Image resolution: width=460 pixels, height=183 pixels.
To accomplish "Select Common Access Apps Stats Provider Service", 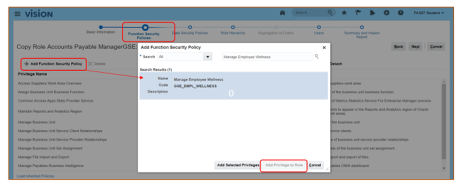I will point(56,100).
